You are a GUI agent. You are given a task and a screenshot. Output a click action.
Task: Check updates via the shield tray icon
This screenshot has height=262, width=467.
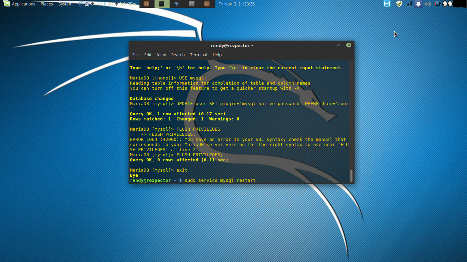[x=399, y=4]
